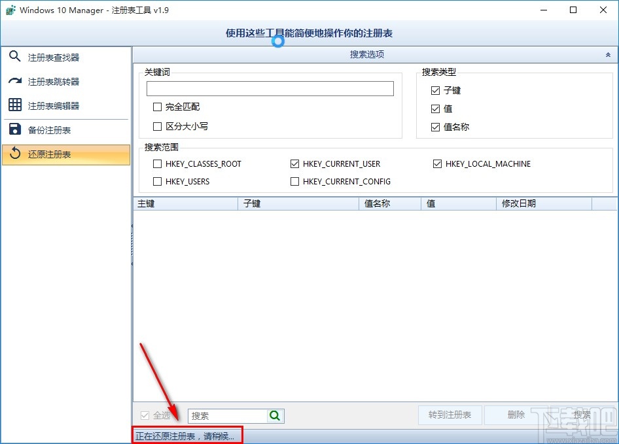
Task: Click the Backup Registry save icon
Action: pos(16,129)
